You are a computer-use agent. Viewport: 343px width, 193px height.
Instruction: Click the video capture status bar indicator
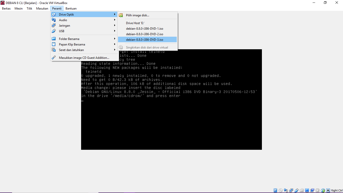pos(312,190)
